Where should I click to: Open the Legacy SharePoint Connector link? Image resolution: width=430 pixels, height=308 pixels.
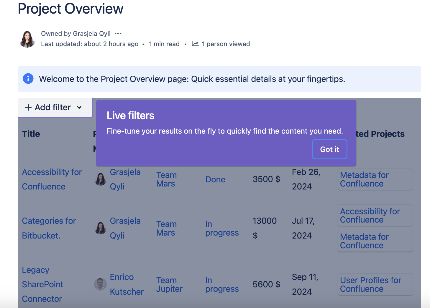pos(42,284)
